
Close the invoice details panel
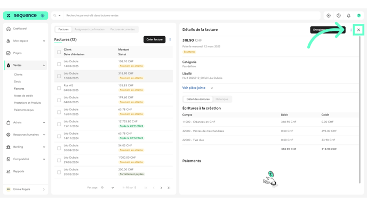click(x=358, y=30)
